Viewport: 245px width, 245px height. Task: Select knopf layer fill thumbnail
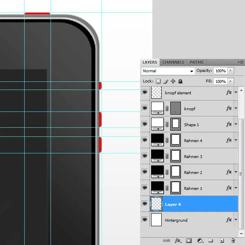pos(157,108)
